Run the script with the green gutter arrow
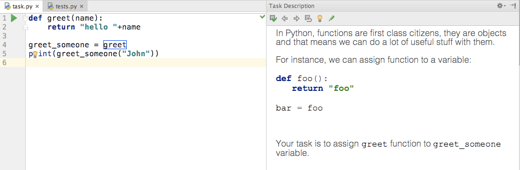The width and height of the screenshot is (520, 170). 14,18
